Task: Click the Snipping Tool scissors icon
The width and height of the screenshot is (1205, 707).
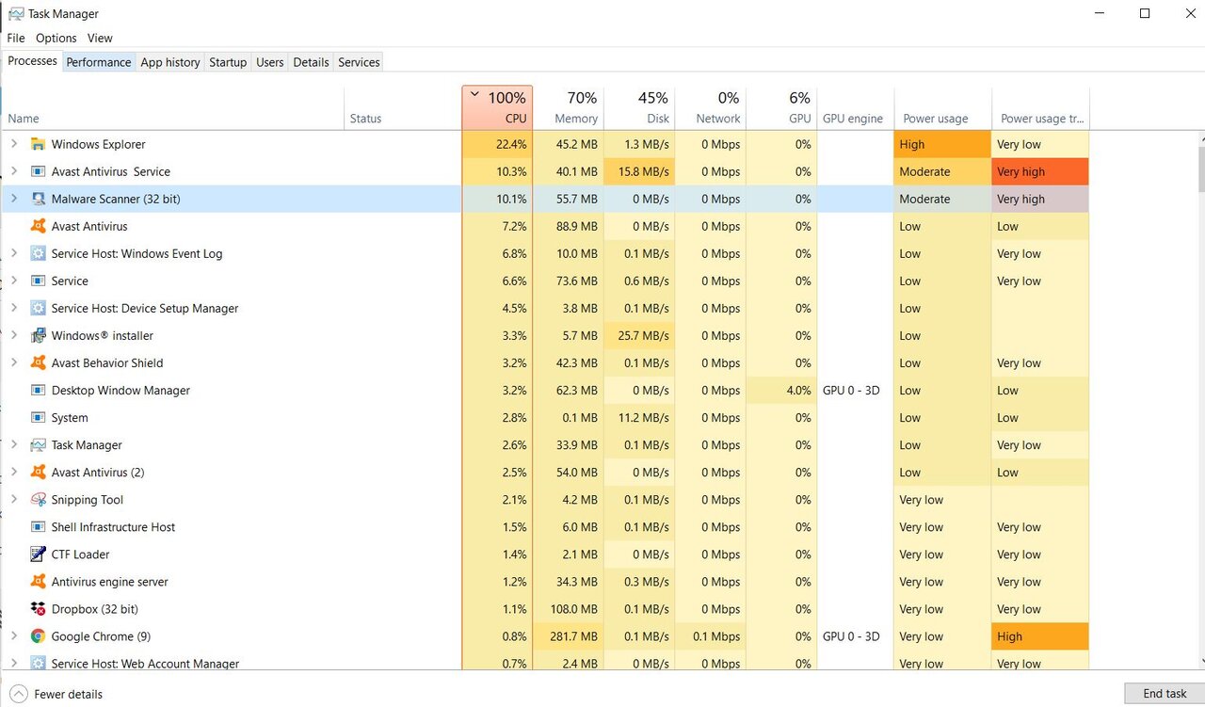Action: 38,500
